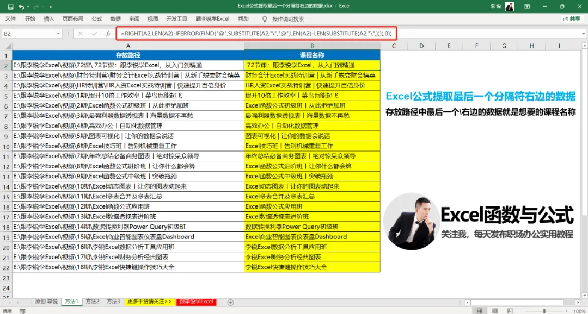Click the Cancel X icon in formula bar
Screen dimensions: 588x314
[80, 34]
